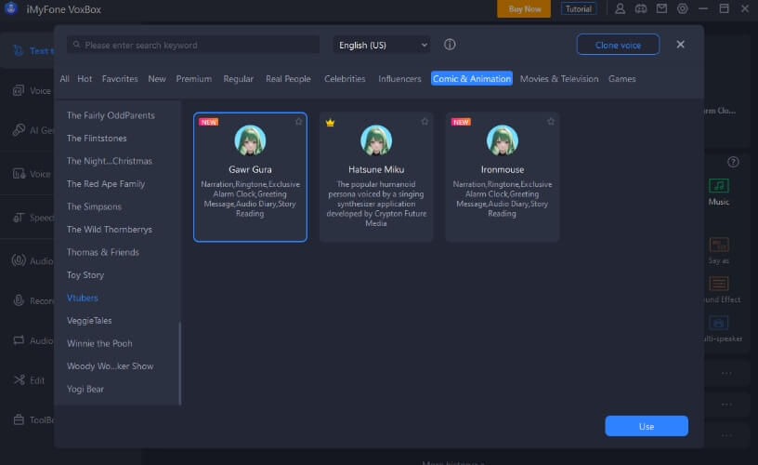758x465 pixels.
Task: Open the English (US) language dropdown
Action: click(x=382, y=45)
